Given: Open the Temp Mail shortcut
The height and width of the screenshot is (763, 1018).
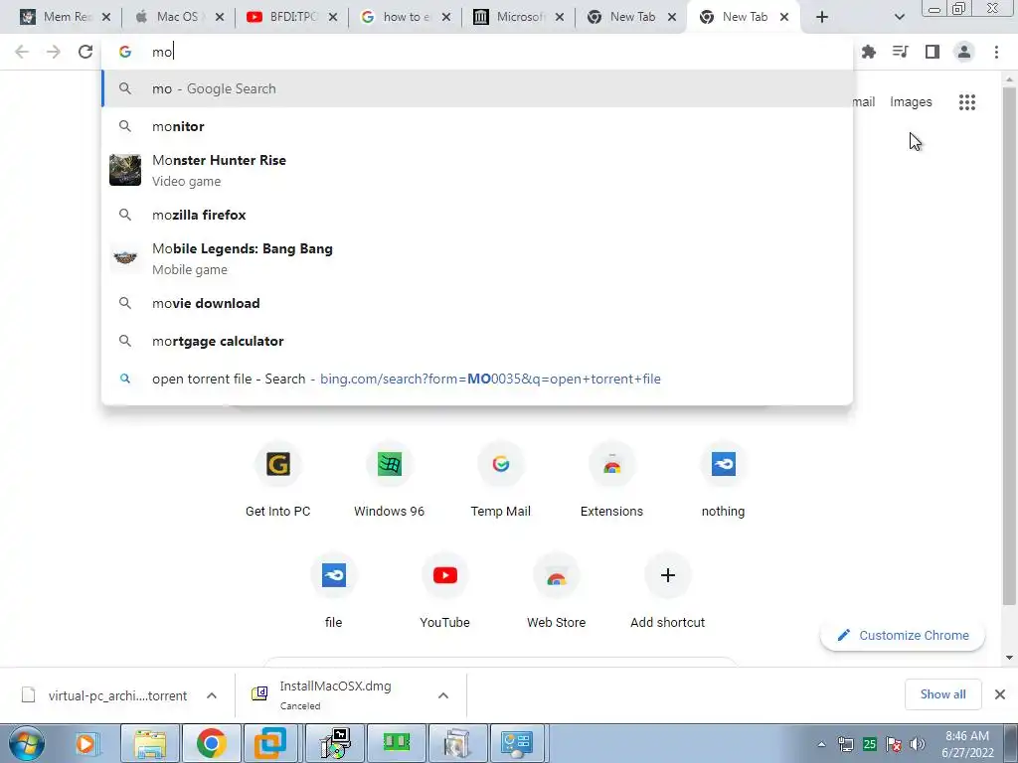Looking at the screenshot, I should click(501, 480).
